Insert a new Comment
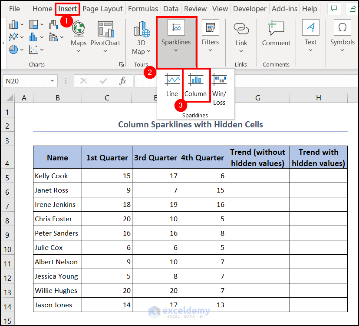The height and width of the screenshot is (326, 359). click(276, 34)
